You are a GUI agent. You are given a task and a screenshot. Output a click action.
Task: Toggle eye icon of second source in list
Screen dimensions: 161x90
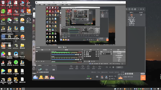pyautogui.click(x=96, y=53)
